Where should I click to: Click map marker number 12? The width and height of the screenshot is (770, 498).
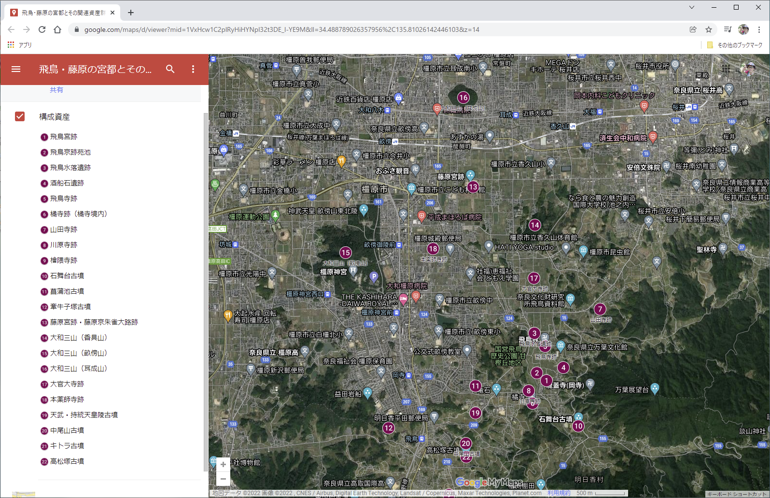click(x=389, y=428)
